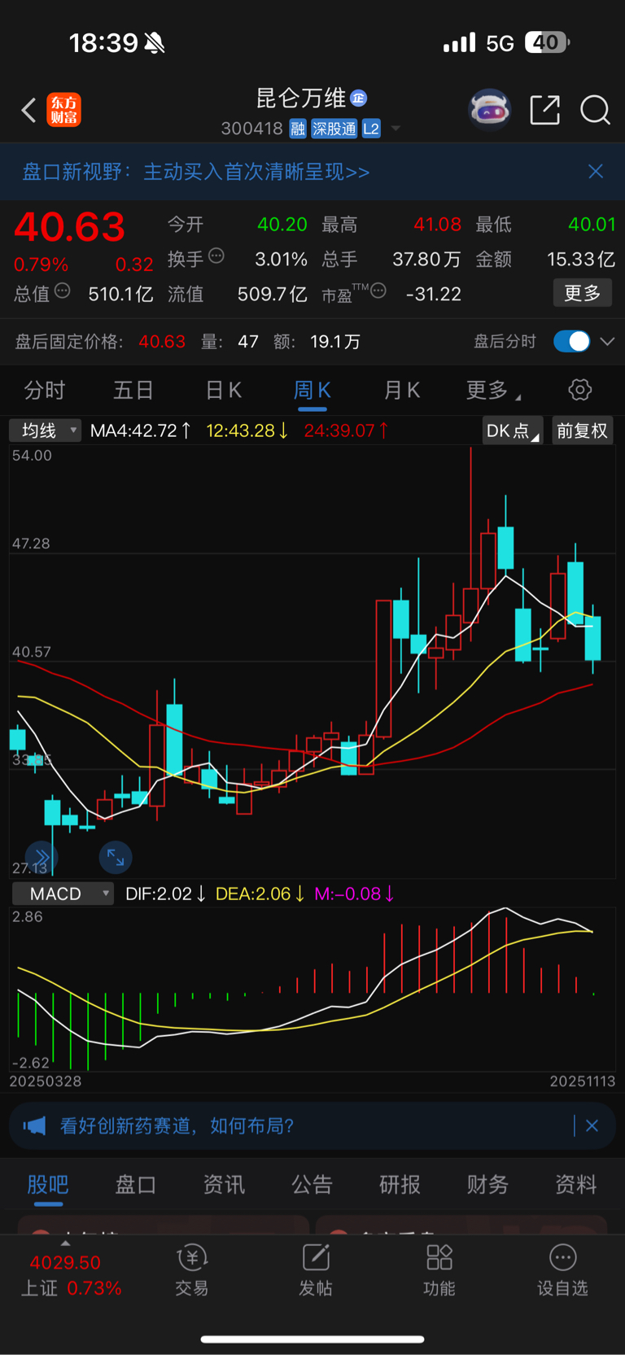
Task: Open the MACD indicator dropdown
Action: pos(63,894)
